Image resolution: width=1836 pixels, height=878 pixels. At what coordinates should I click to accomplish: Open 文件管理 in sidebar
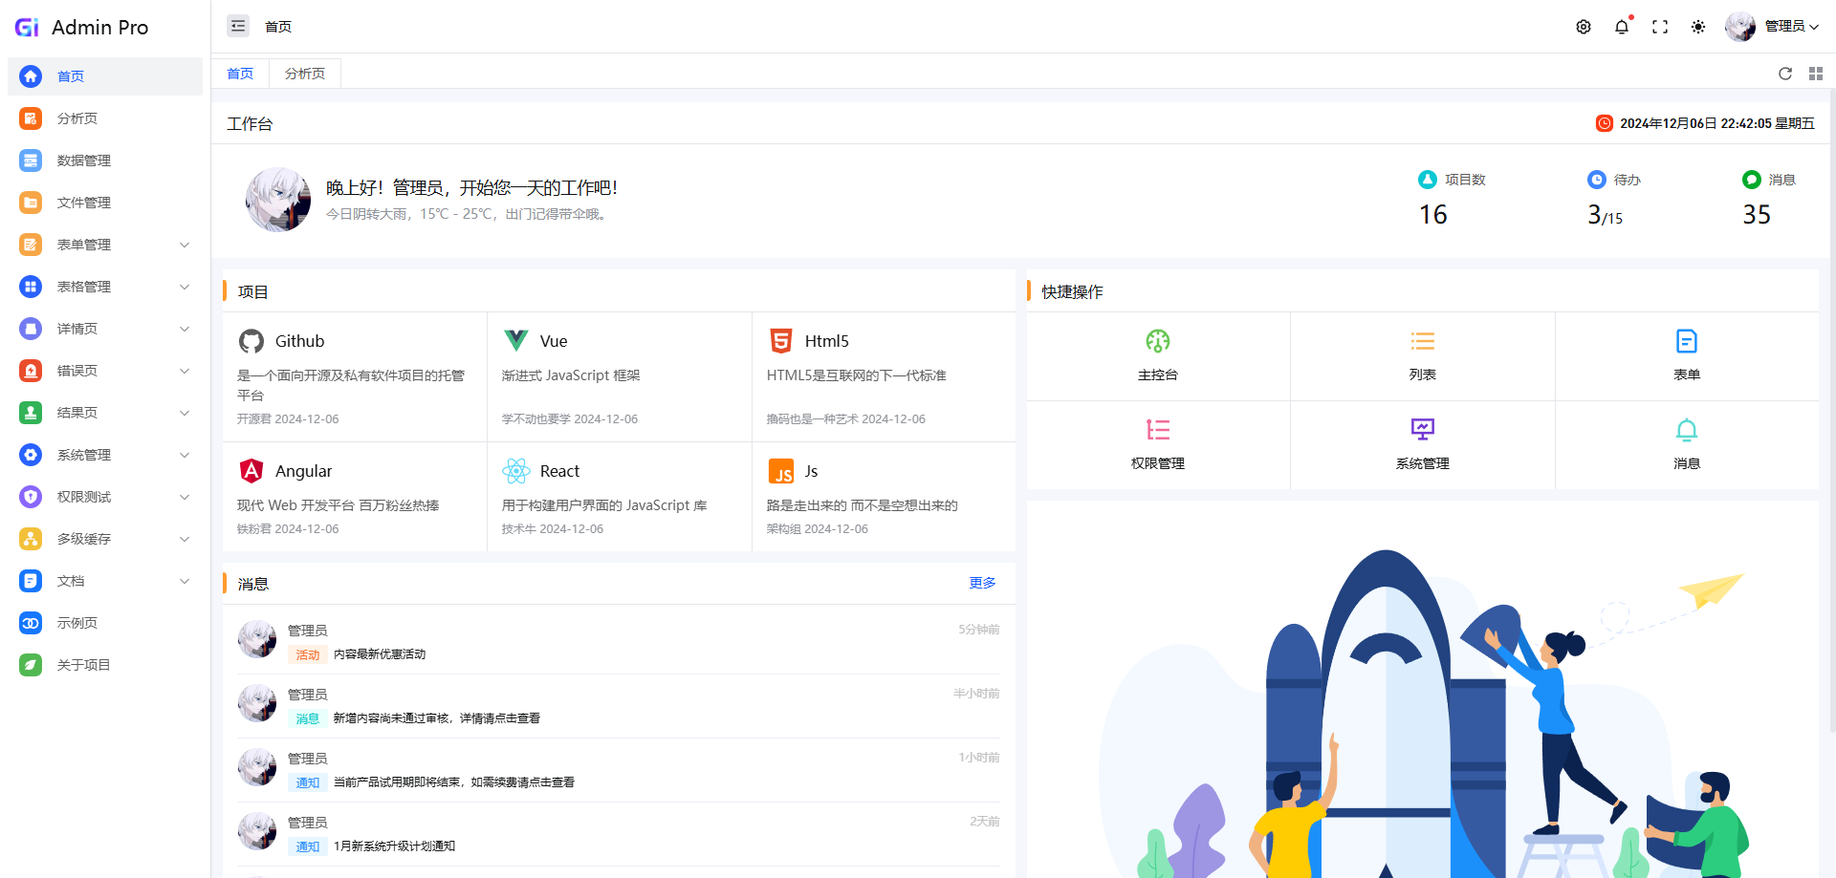[105, 203]
